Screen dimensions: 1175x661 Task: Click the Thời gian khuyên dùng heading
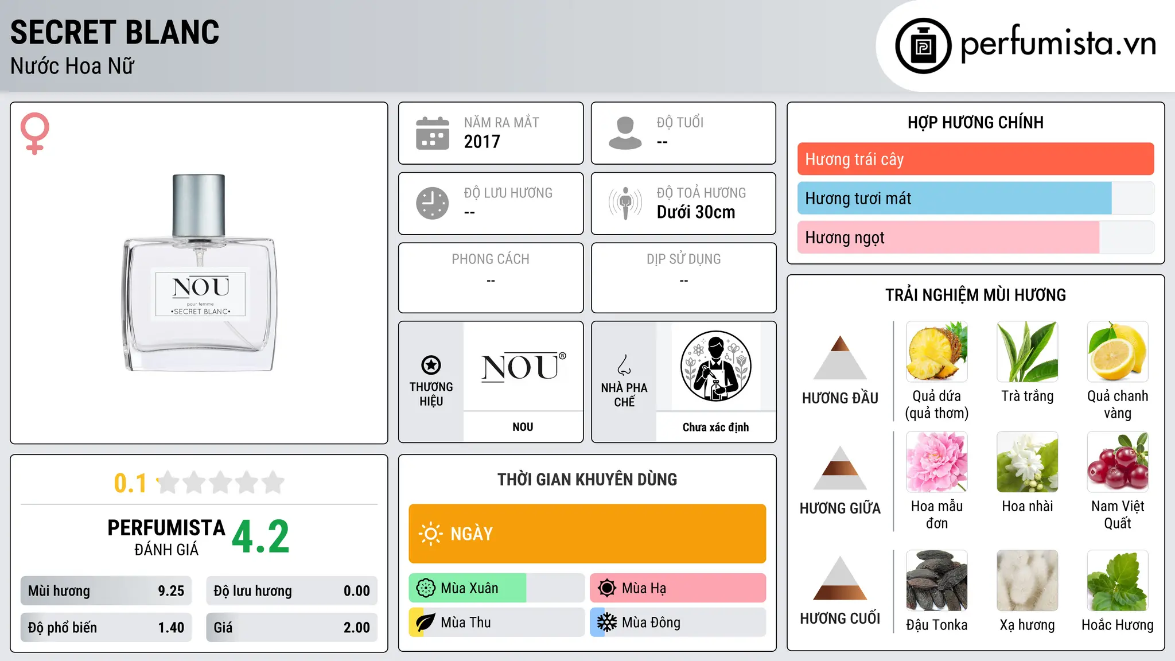tap(587, 479)
